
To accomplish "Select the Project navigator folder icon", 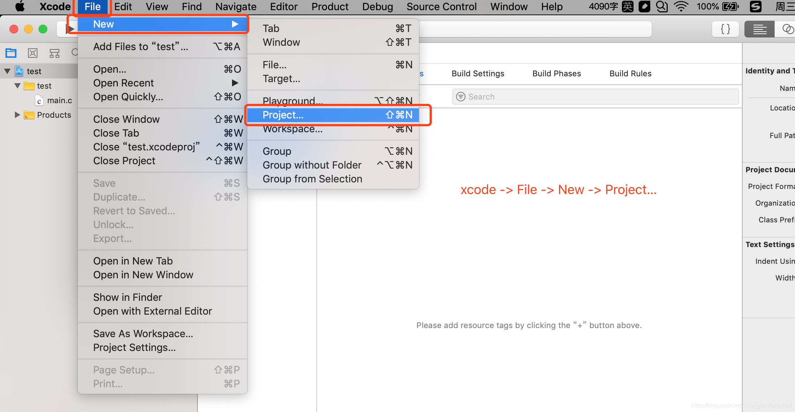I will 11,53.
